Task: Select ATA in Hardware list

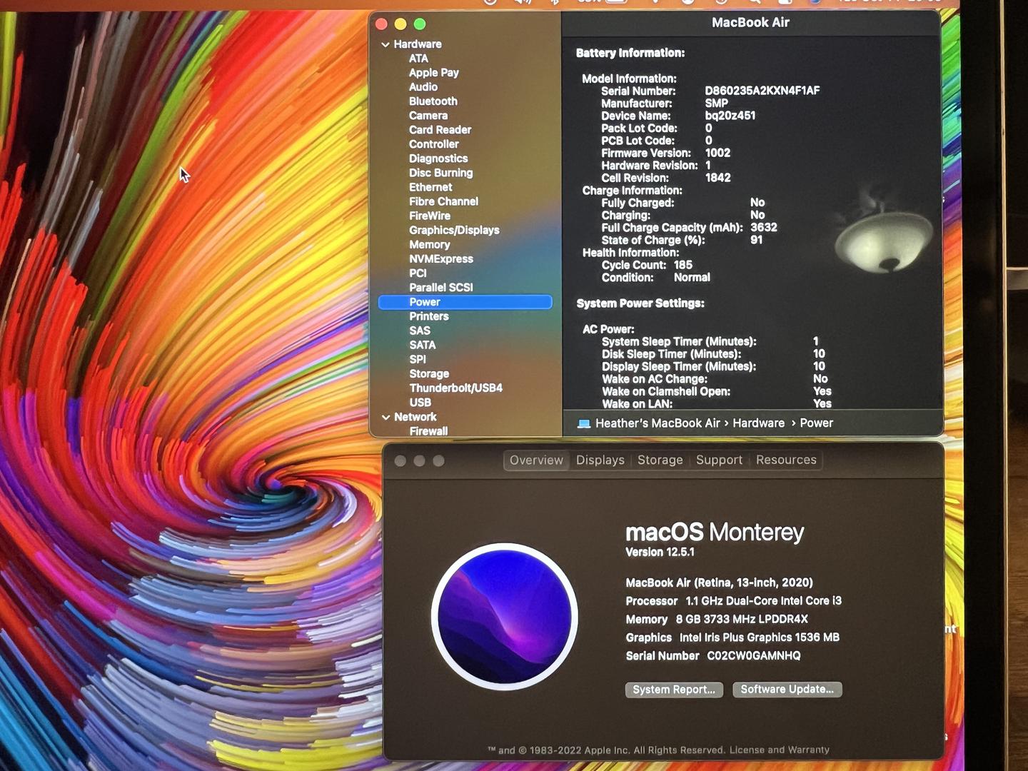Action: point(418,59)
